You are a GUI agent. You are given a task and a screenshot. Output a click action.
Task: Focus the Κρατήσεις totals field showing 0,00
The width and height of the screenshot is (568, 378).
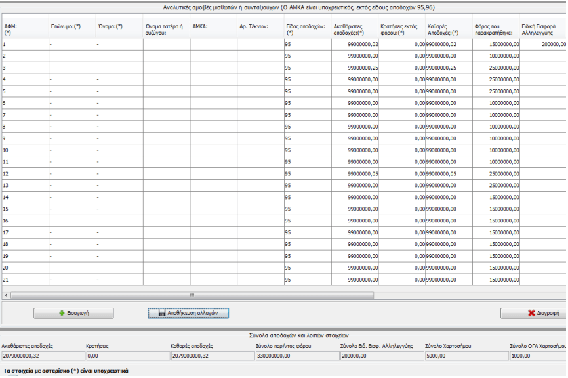[x=128, y=356]
